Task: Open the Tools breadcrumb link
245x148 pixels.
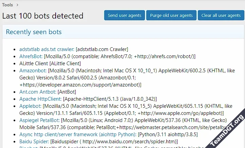Action: coord(7,5)
